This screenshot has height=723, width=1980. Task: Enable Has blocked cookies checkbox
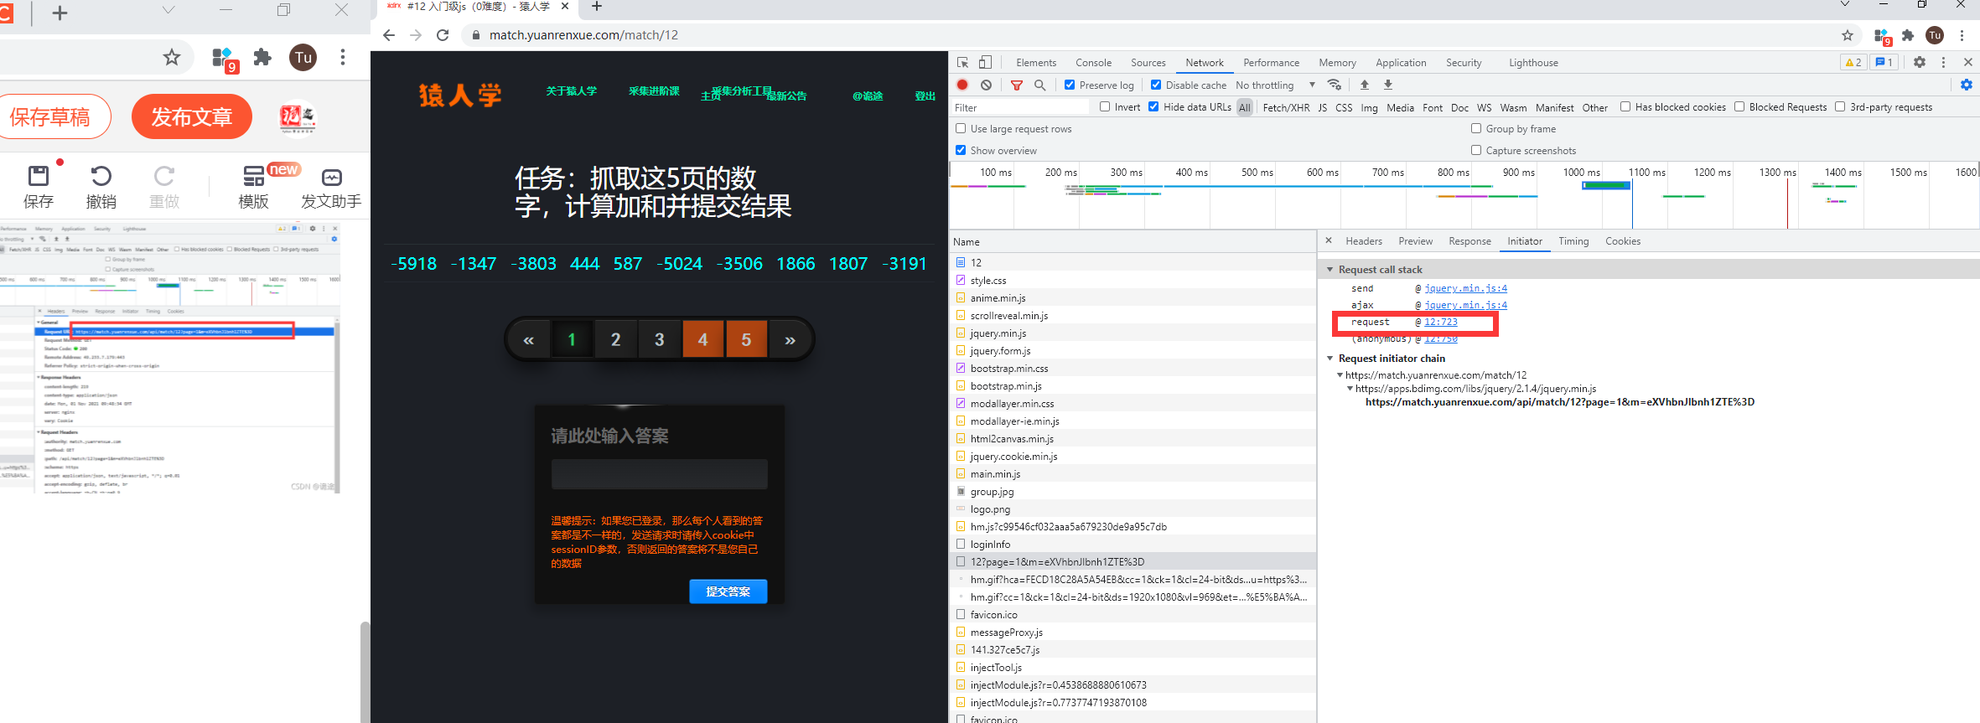tap(1625, 106)
